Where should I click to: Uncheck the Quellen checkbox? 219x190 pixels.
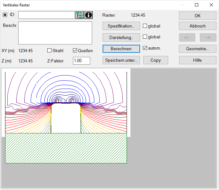point(75,51)
